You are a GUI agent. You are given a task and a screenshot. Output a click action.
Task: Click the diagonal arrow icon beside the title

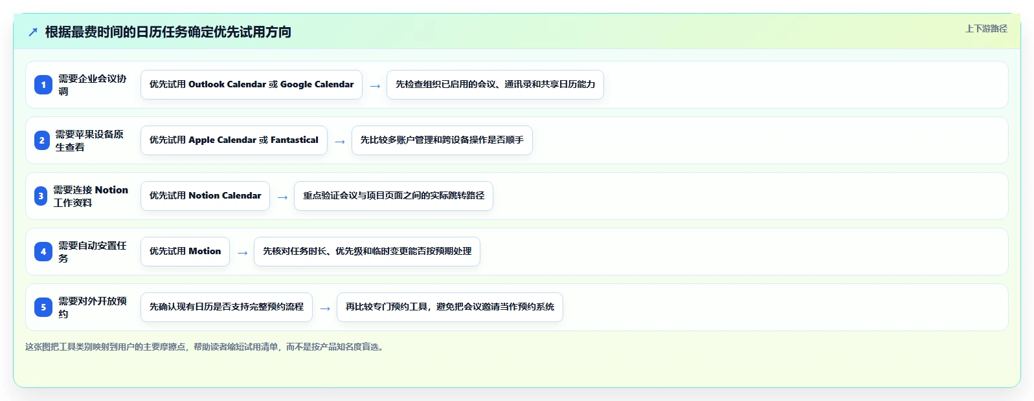tap(33, 32)
